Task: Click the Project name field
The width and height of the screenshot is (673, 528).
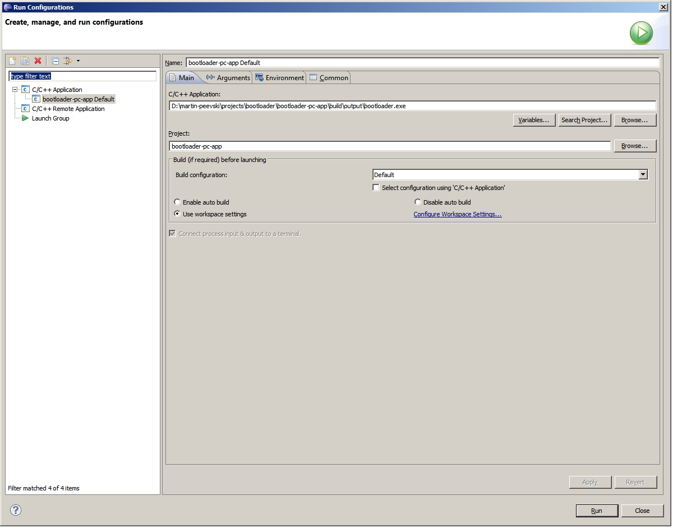Action: [390, 146]
